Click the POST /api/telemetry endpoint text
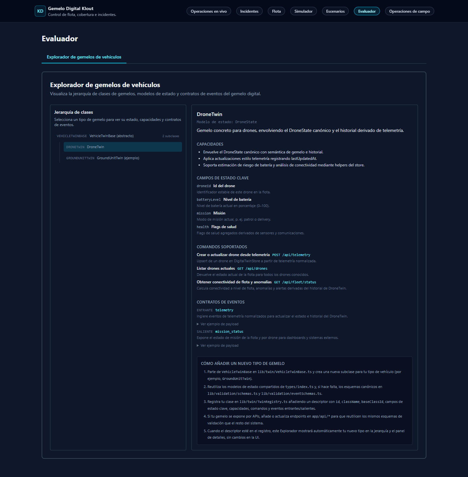This screenshot has height=477, width=468. 291,255
